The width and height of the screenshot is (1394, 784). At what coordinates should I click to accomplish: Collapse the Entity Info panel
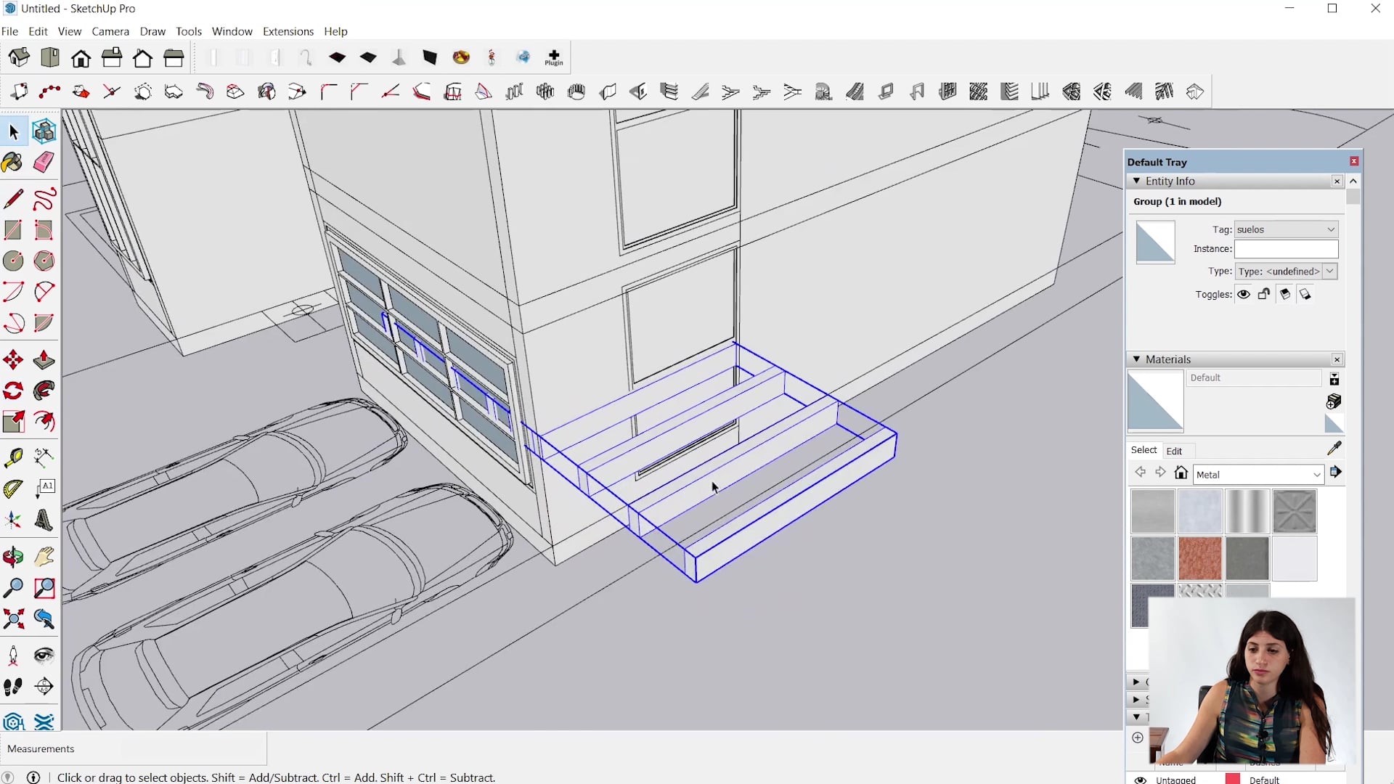[1137, 181]
